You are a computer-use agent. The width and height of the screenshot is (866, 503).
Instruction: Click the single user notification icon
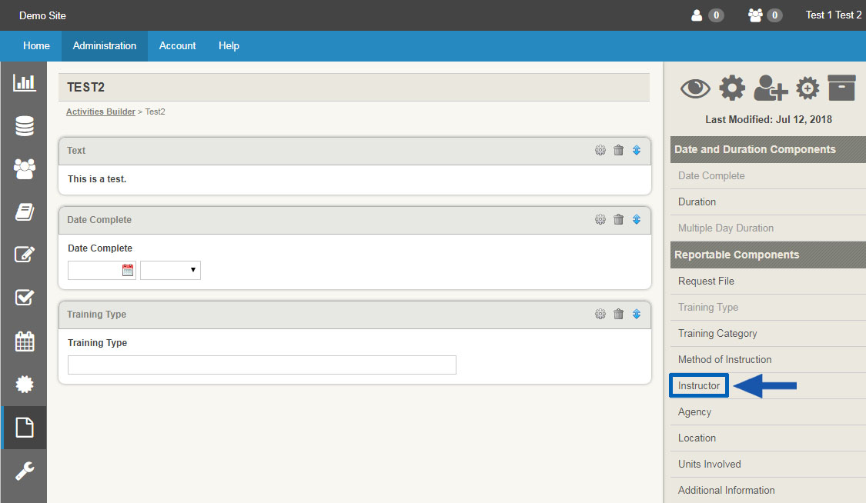coord(697,15)
